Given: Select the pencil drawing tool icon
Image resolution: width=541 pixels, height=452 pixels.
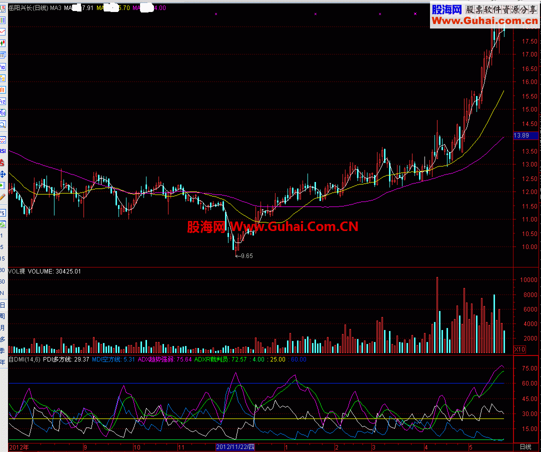Looking at the screenshot, I should [2, 197].
